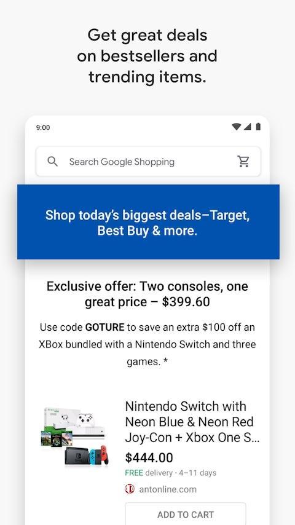Tap the Get great deals headline
The width and height of the screenshot is (295, 525).
147,56
